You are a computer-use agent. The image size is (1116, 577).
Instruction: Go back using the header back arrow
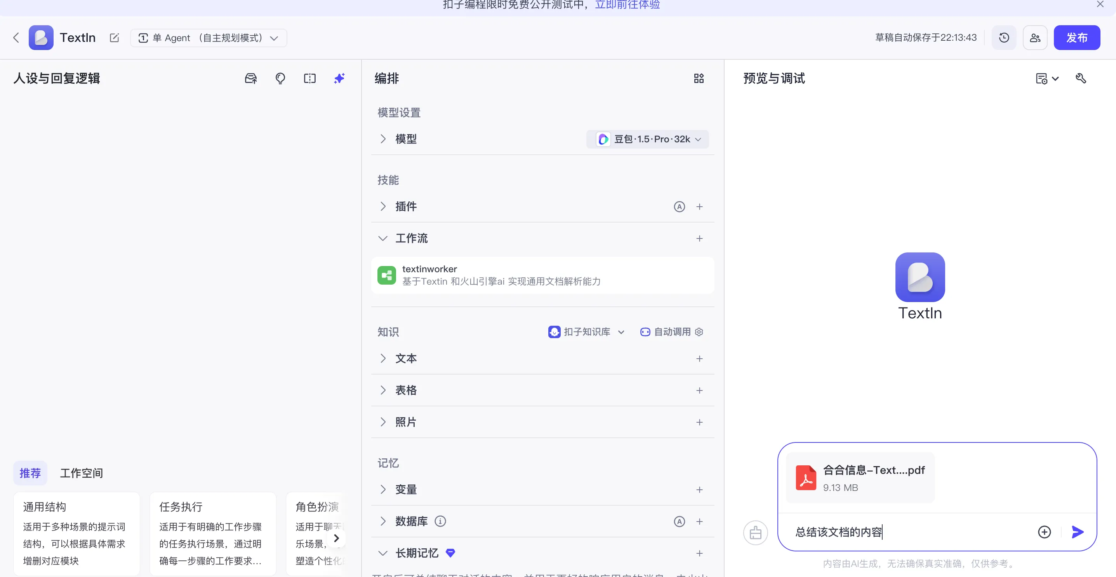coord(16,38)
